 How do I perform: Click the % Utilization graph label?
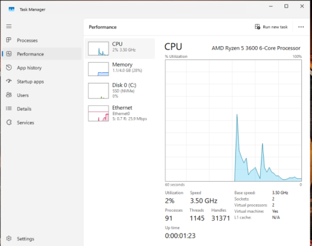176,57
